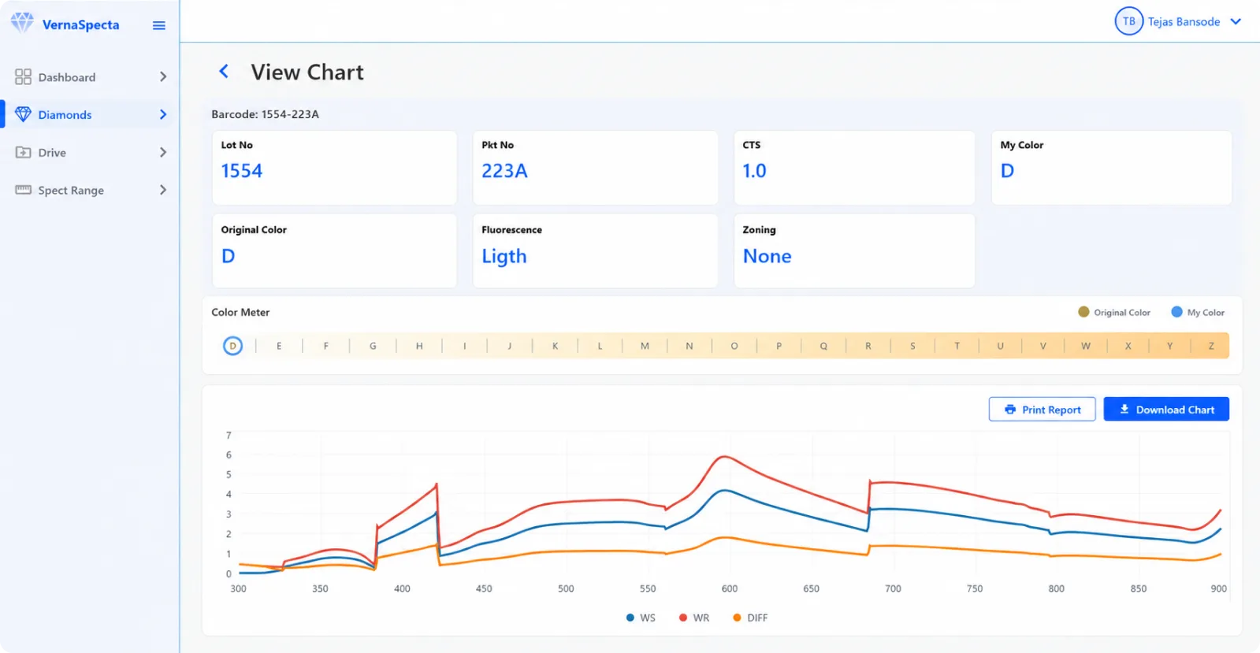Click the Print Report button
Image resolution: width=1260 pixels, height=653 pixels.
pos(1042,410)
